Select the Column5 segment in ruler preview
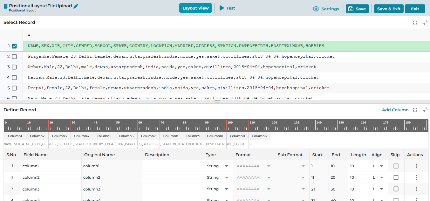 [x=104, y=140]
